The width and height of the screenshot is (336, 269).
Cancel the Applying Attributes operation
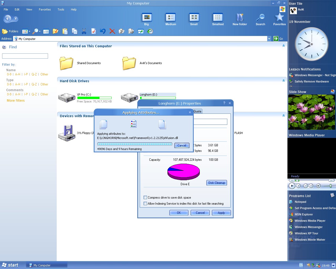pyautogui.click(x=182, y=145)
